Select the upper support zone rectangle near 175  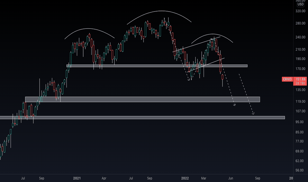point(157,66)
